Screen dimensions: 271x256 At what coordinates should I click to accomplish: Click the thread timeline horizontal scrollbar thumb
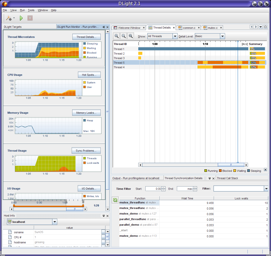tap(231, 165)
